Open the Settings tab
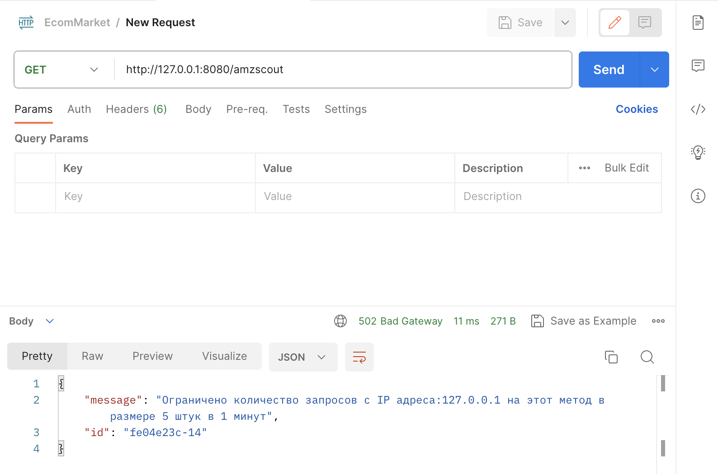Viewport: 718px width, 474px height. click(345, 109)
